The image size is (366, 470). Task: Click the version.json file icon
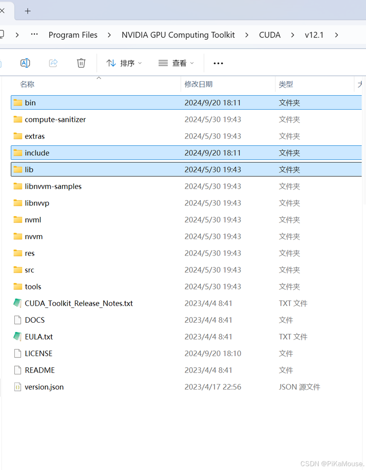coord(18,387)
